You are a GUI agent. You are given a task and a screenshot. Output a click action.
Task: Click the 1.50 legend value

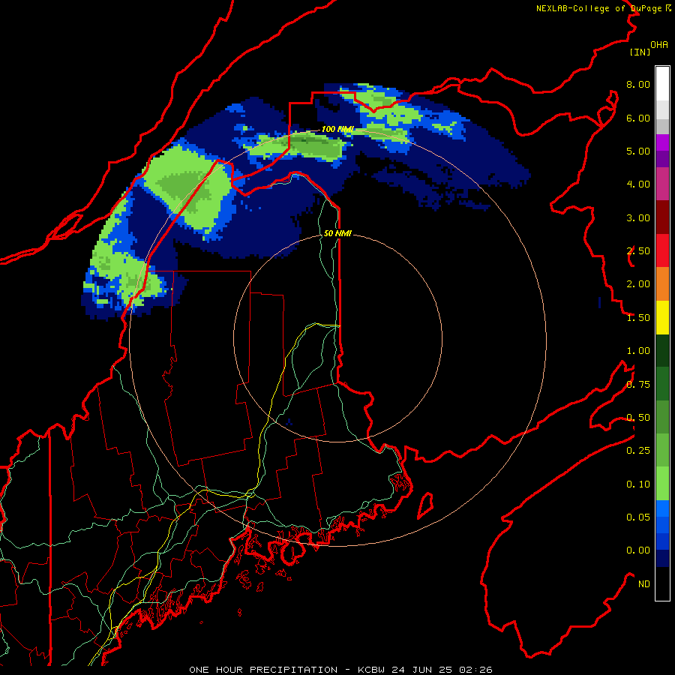[x=638, y=318]
